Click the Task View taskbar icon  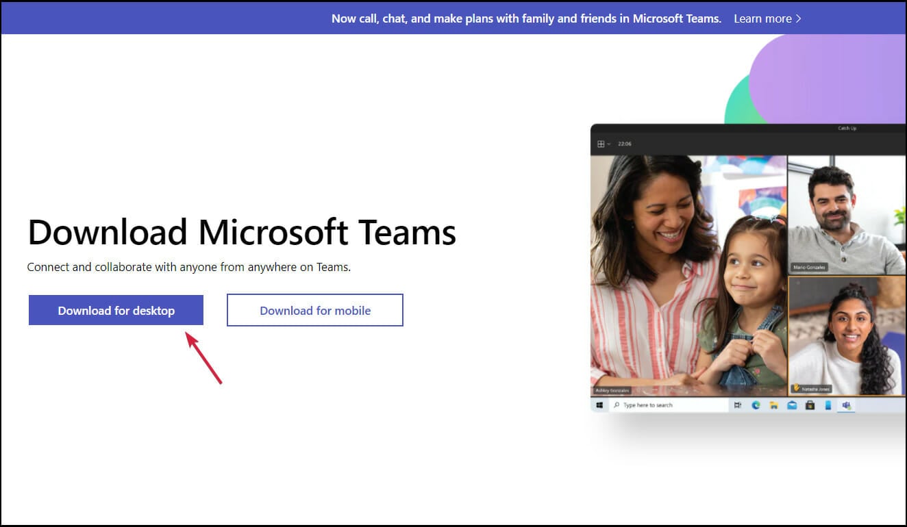pos(738,404)
